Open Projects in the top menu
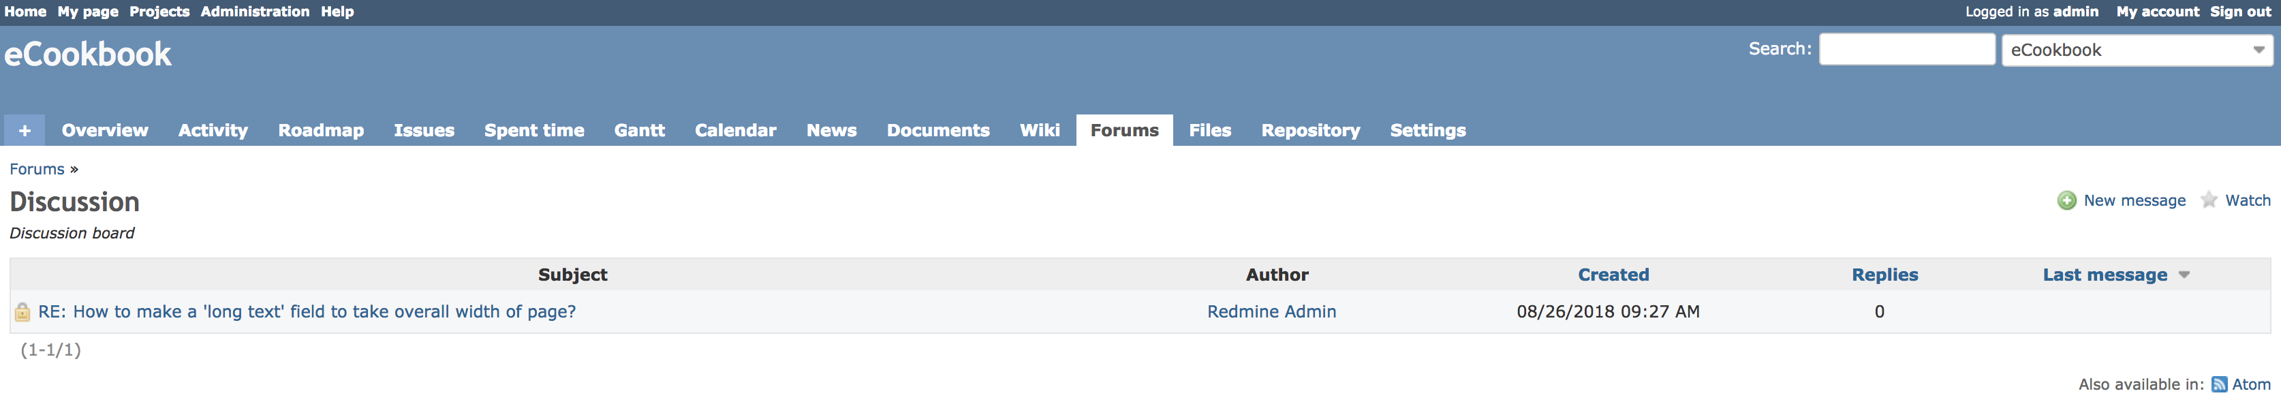 pos(159,12)
